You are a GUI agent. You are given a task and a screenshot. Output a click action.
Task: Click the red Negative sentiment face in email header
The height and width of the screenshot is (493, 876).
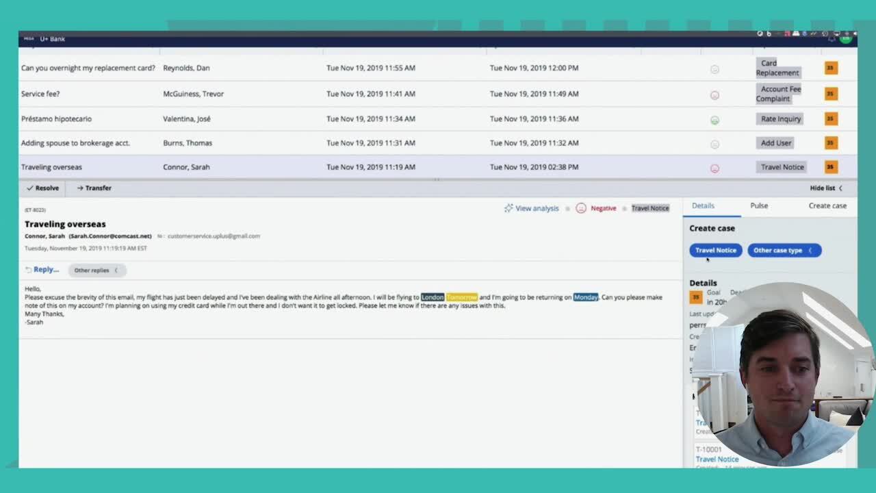coord(581,208)
